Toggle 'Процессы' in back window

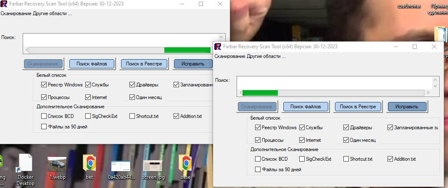pyautogui.click(x=44, y=97)
